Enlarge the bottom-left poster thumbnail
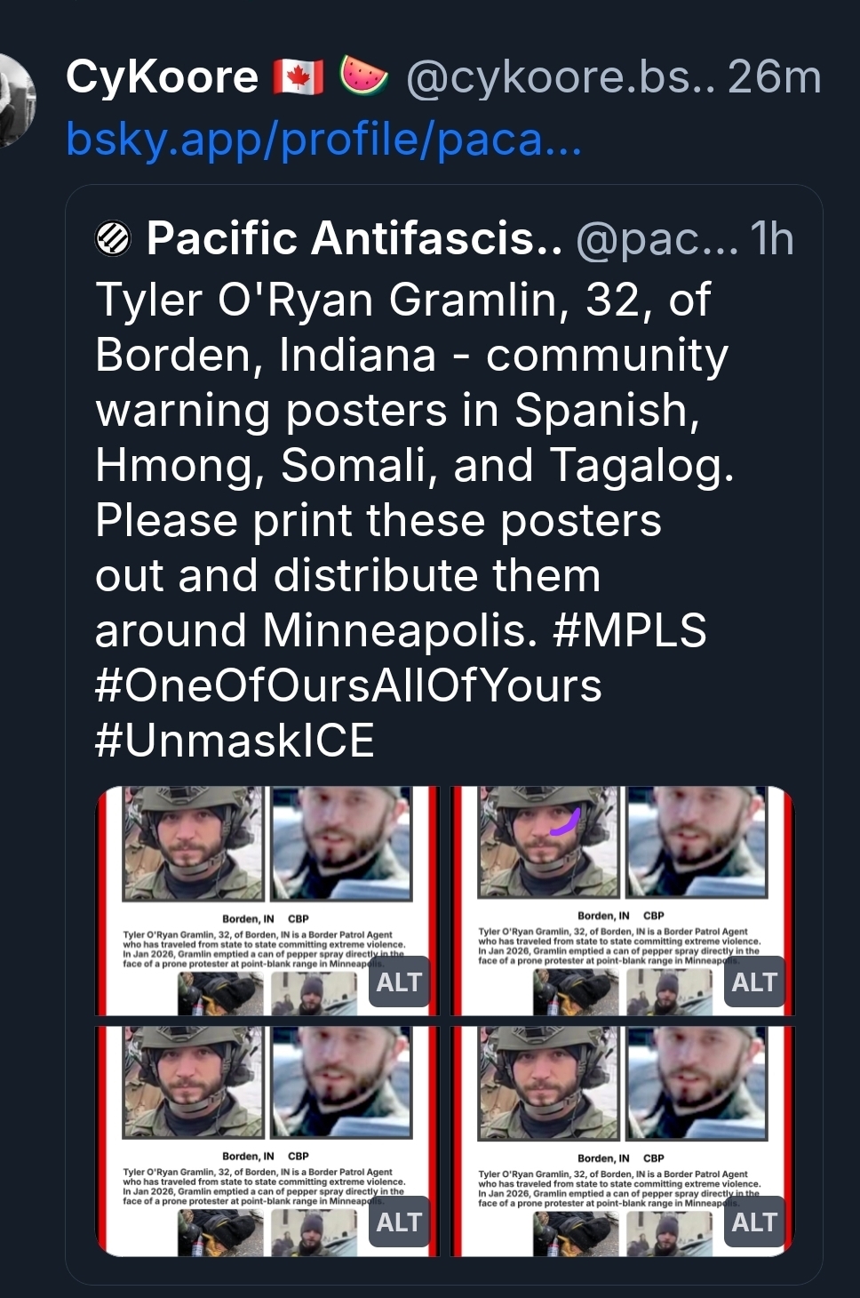The image size is (860, 1298). (x=267, y=1141)
